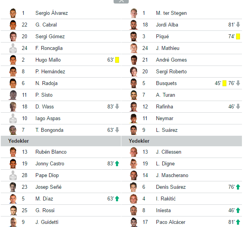Click Sergio Álvarez player photo
Screen dimensions: 247x227
coord(13,13)
